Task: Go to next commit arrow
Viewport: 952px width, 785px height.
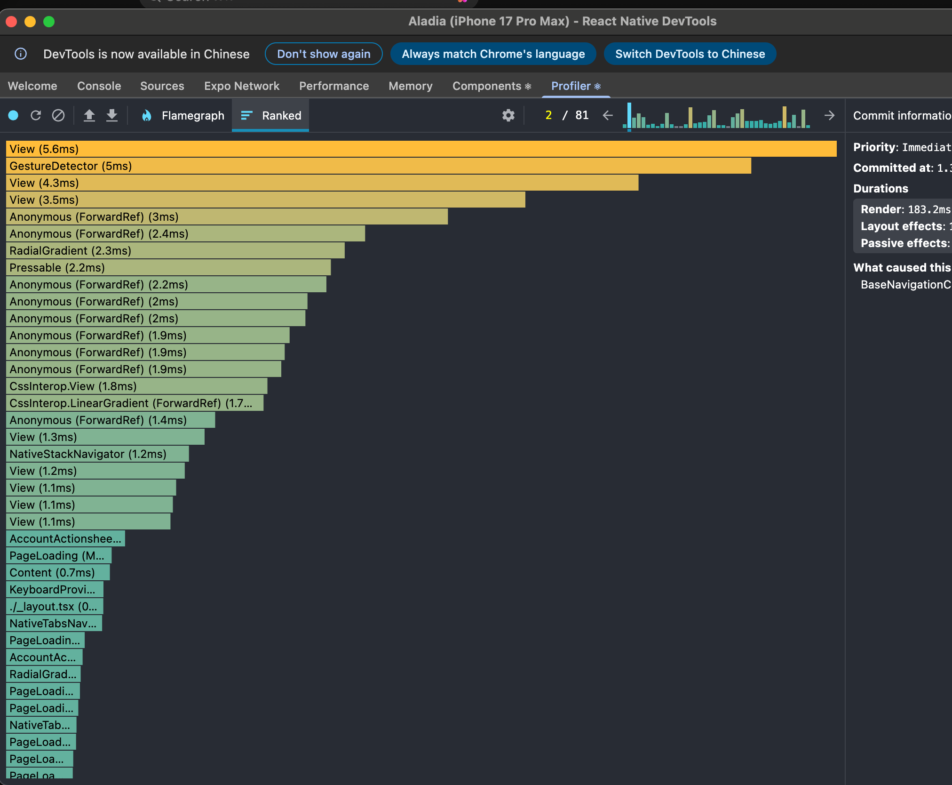Action: tap(830, 115)
